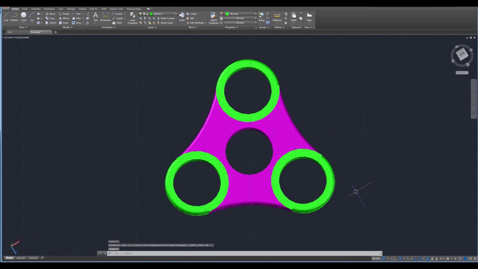Insert a Table annotation
Image resolution: width=478 pixels, height=269 pixels.
tap(117, 23)
